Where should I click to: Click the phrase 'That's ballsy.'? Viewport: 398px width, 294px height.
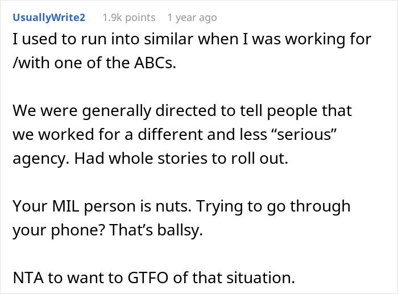pos(156,230)
